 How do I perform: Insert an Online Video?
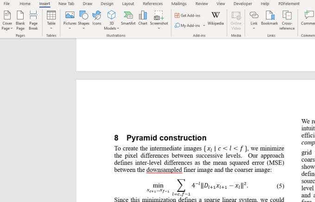coord(236,20)
